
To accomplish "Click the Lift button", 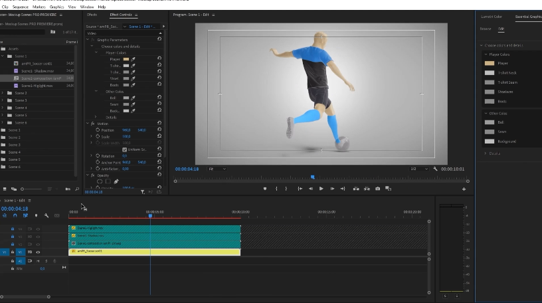I will [x=356, y=189].
